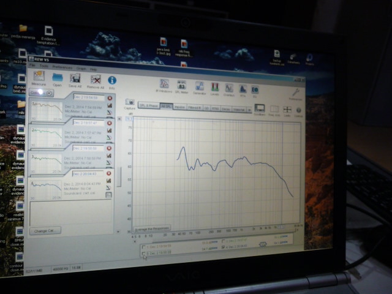The height and width of the screenshot is (294, 392).
Task: Open the EQ tool
Action: 255,91
